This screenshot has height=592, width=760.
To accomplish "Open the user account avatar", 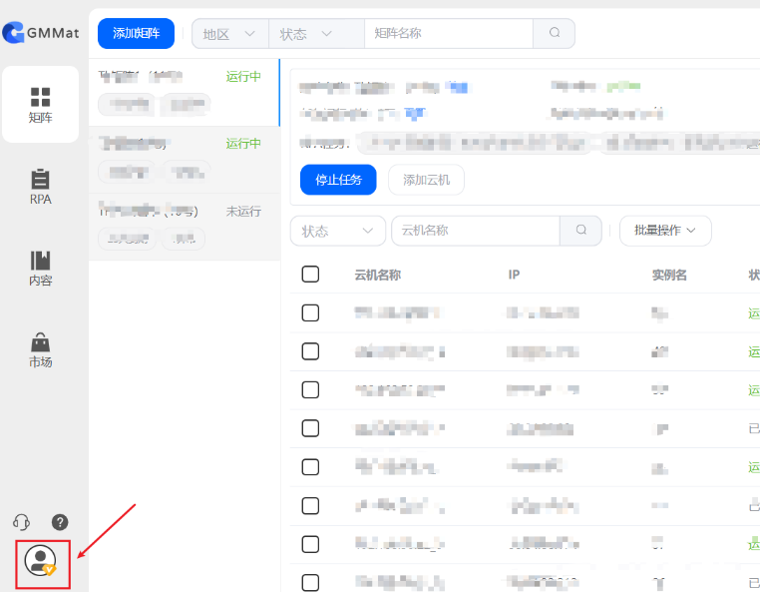I will 41,561.
